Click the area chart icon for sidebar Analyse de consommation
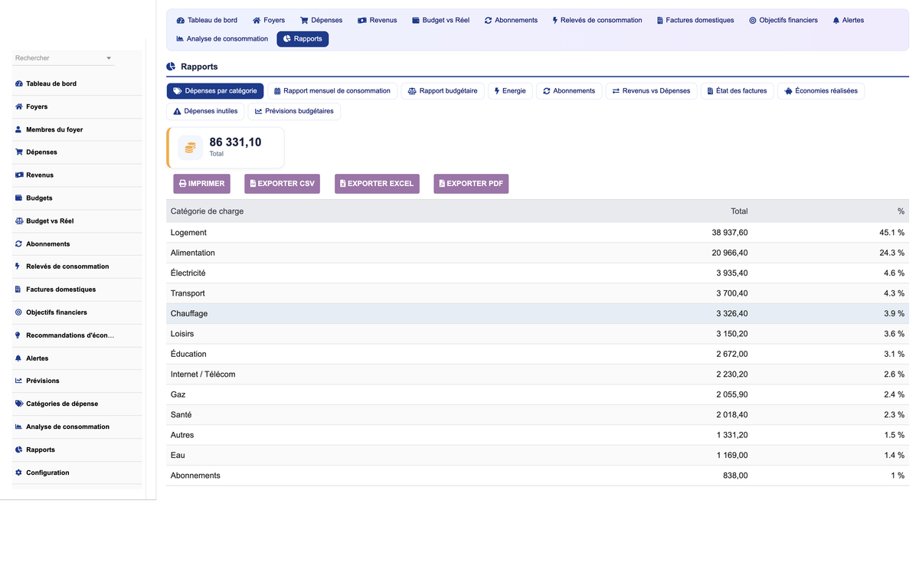 (18, 427)
